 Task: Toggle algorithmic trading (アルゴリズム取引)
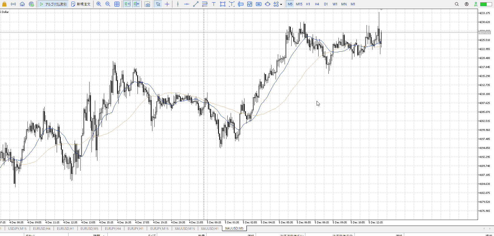pyautogui.click(x=53, y=4)
